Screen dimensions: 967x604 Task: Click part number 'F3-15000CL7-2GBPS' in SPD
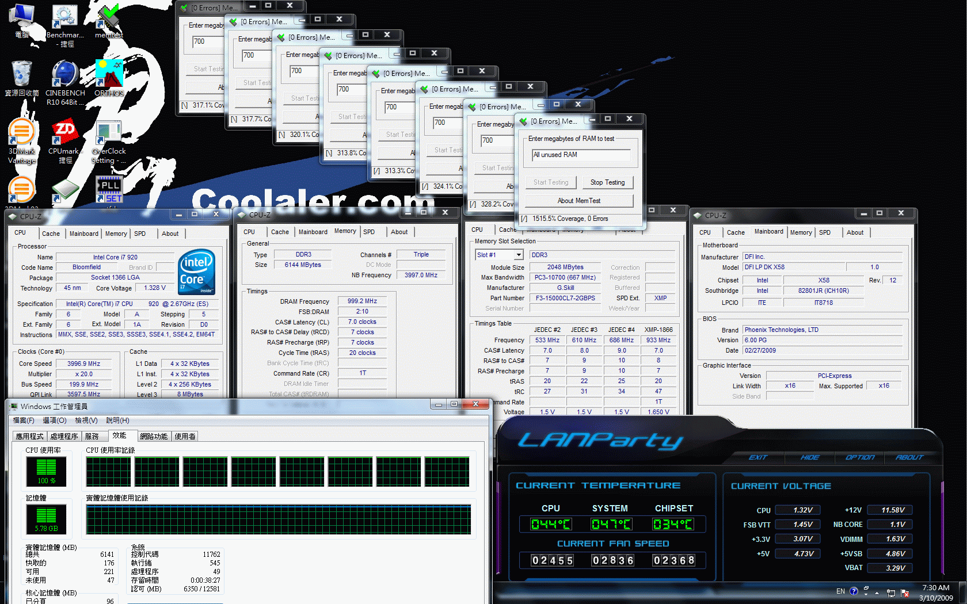click(x=565, y=298)
